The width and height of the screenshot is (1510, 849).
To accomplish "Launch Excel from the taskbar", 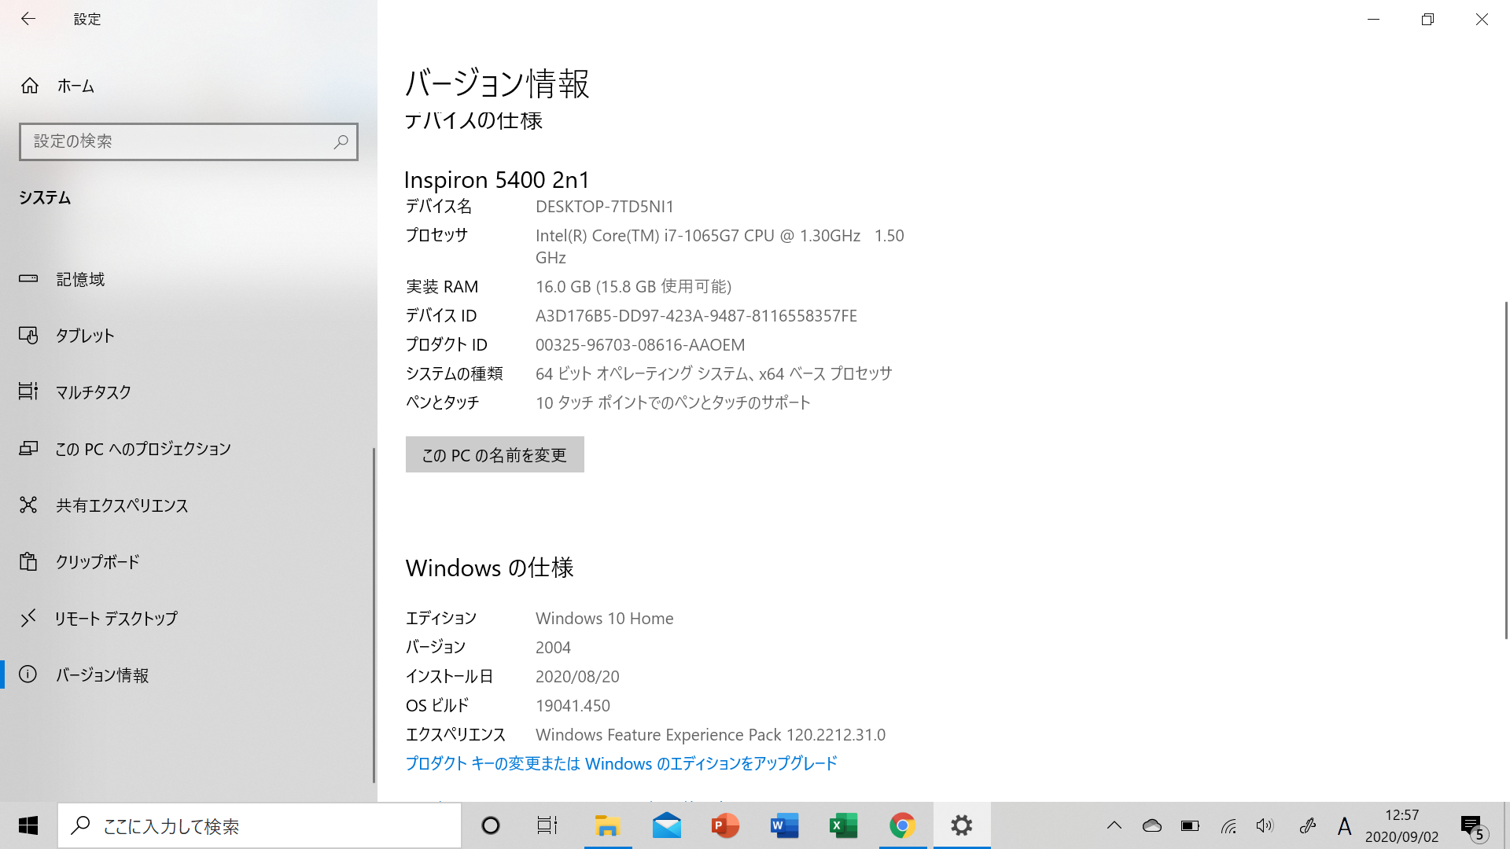I will (x=842, y=825).
